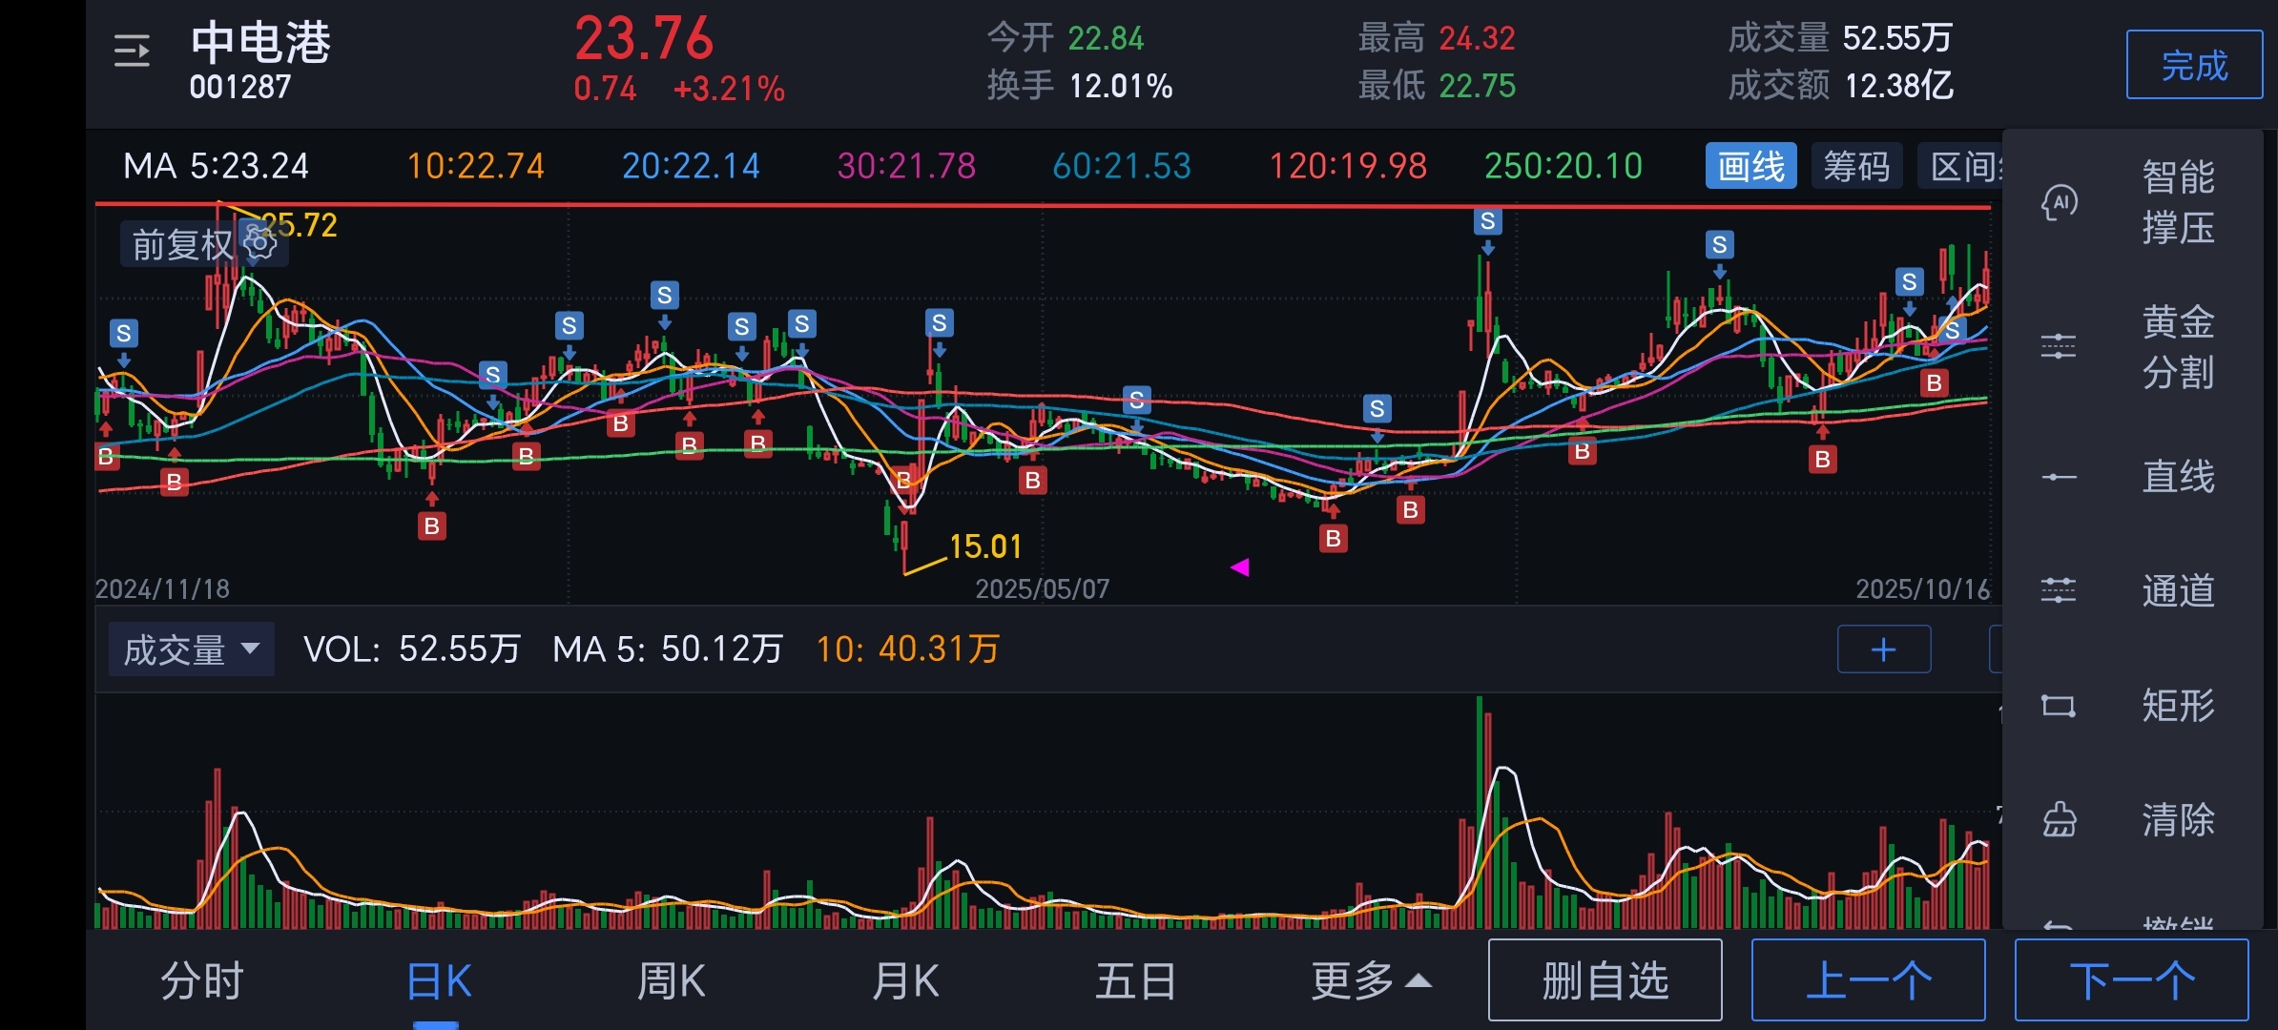Click the AI smart support-resistance icon

coord(2059,202)
